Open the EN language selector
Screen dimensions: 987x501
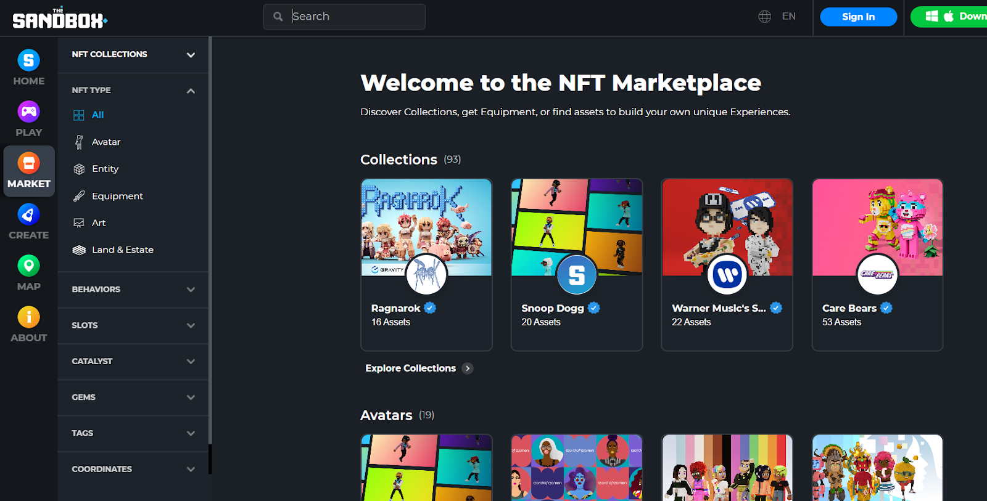coord(788,17)
